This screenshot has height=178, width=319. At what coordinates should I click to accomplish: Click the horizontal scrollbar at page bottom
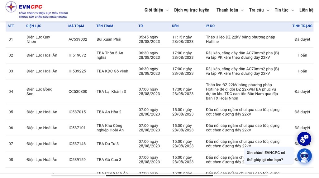click(x=159, y=176)
